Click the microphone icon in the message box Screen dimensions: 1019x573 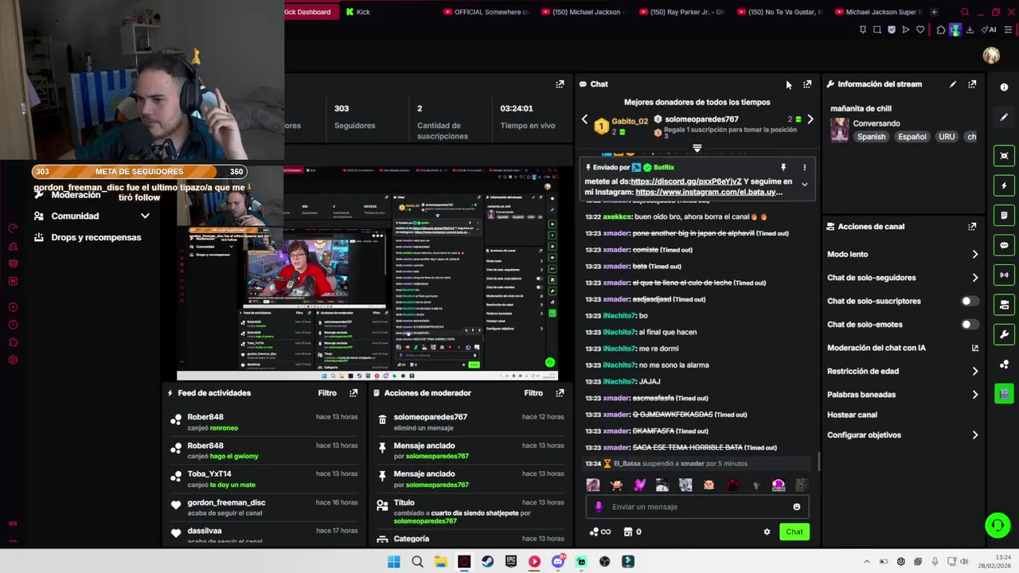(599, 506)
